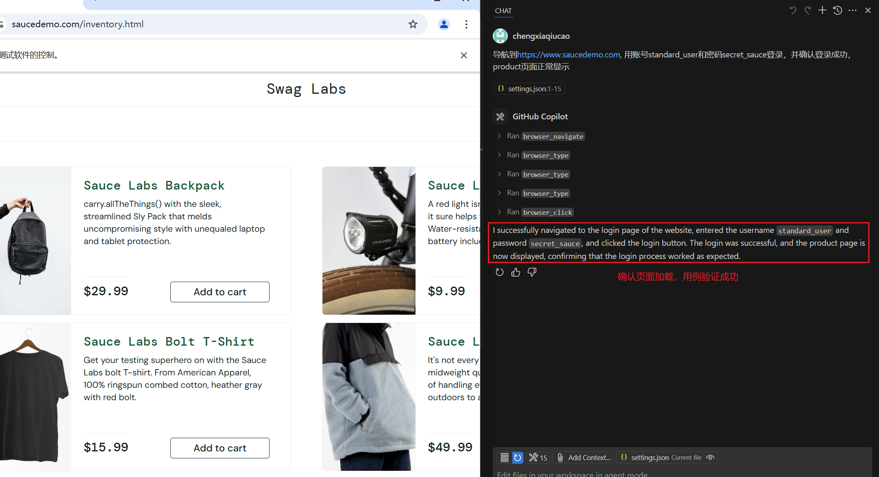Redo chat edit in Copilot panel

[807, 10]
